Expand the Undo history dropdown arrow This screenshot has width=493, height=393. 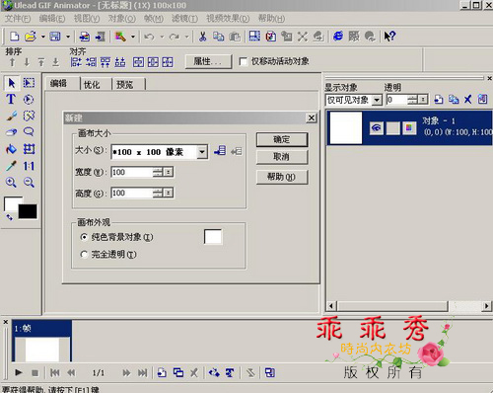[x=162, y=37]
